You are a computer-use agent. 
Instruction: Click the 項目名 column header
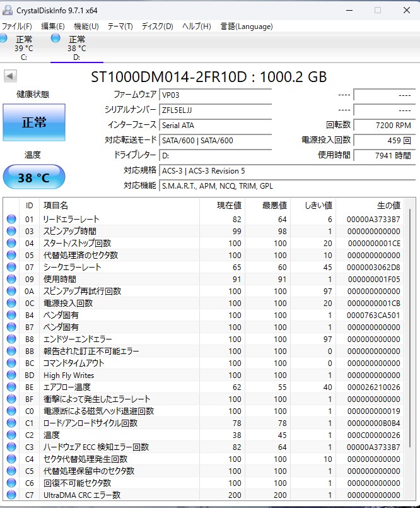click(x=119, y=205)
